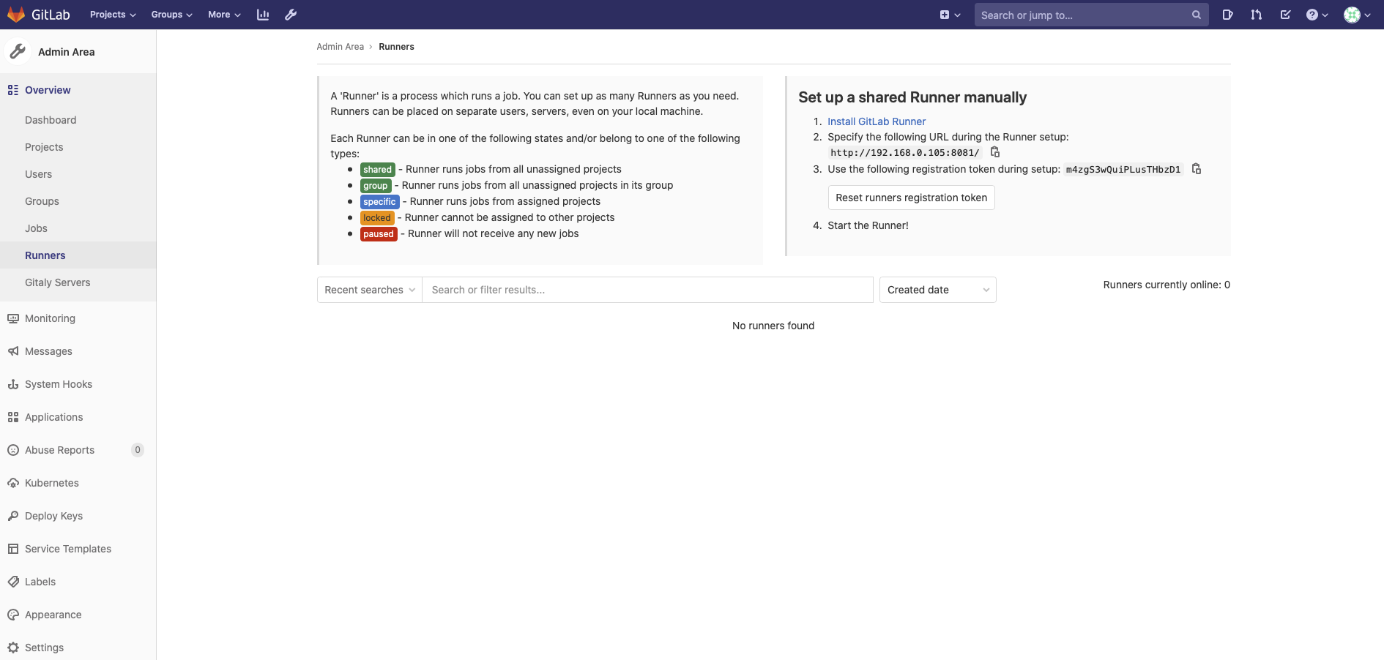The width and height of the screenshot is (1384, 660).
Task: Click the Kubernetes icon
Action: 13,483
